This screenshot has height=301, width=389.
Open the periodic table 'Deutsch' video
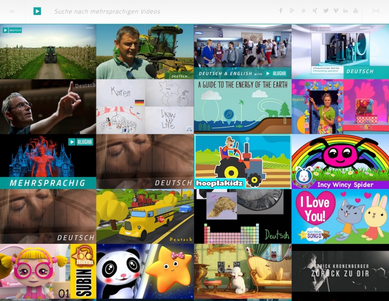(x=243, y=216)
